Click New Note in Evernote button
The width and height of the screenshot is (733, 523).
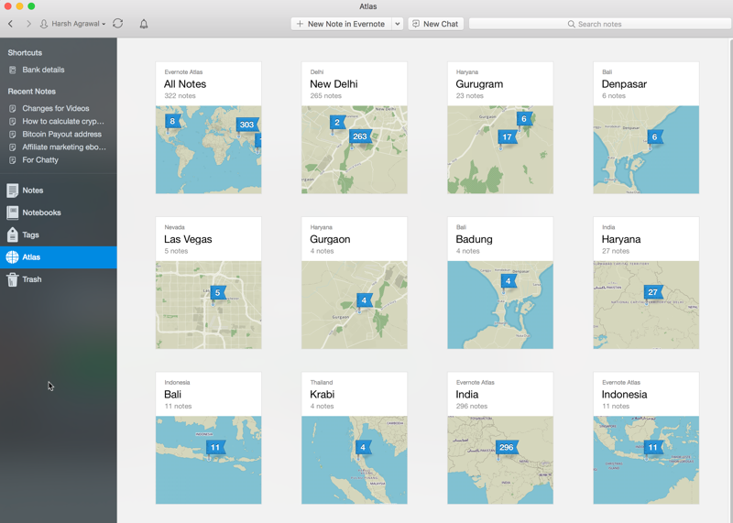[341, 24]
